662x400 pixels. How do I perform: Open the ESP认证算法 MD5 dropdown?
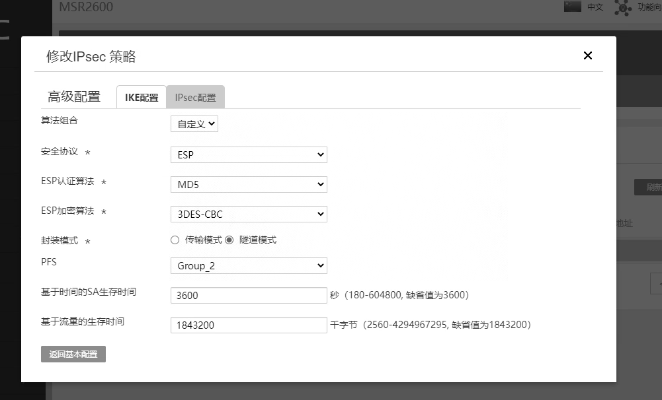[249, 184]
